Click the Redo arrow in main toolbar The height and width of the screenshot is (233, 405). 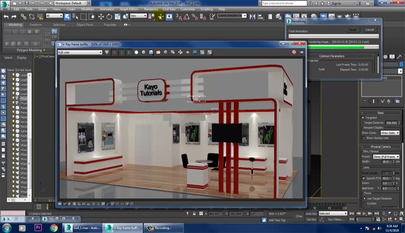[14, 17]
